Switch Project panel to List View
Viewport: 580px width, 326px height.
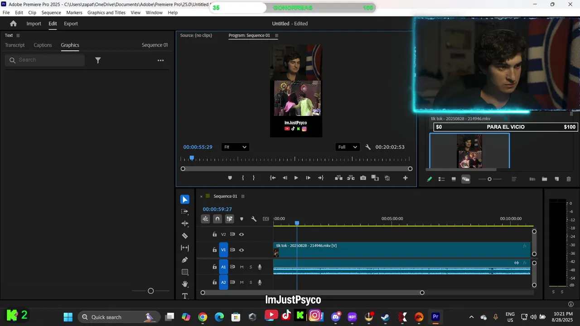coord(441,179)
